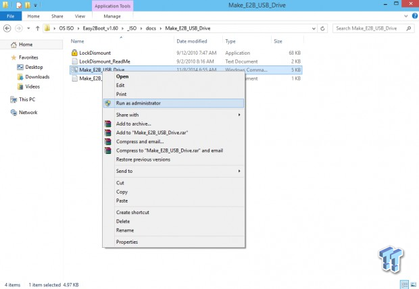419x289 pixels.
Task: Open the Manage ribbon tab
Action: pyautogui.click(x=112, y=16)
